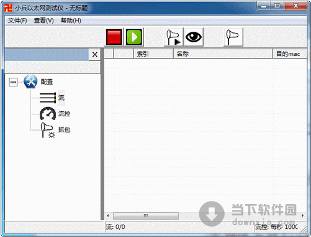The image size is (311, 237).
Task: Click the scrollbar left arrow
Action: [x=108, y=216]
